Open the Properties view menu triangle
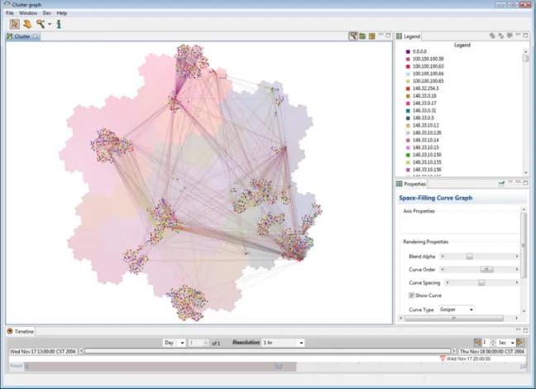The width and height of the screenshot is (536, 389). click(x=510, y=182)
